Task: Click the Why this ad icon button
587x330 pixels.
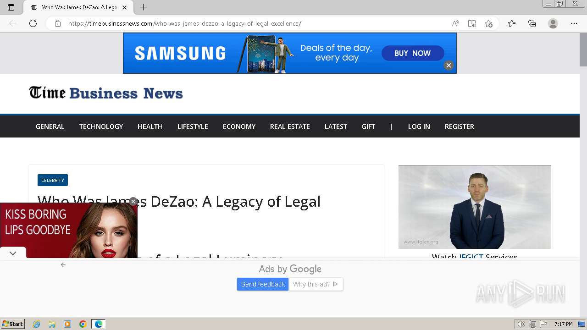Action: coord(316,284)
